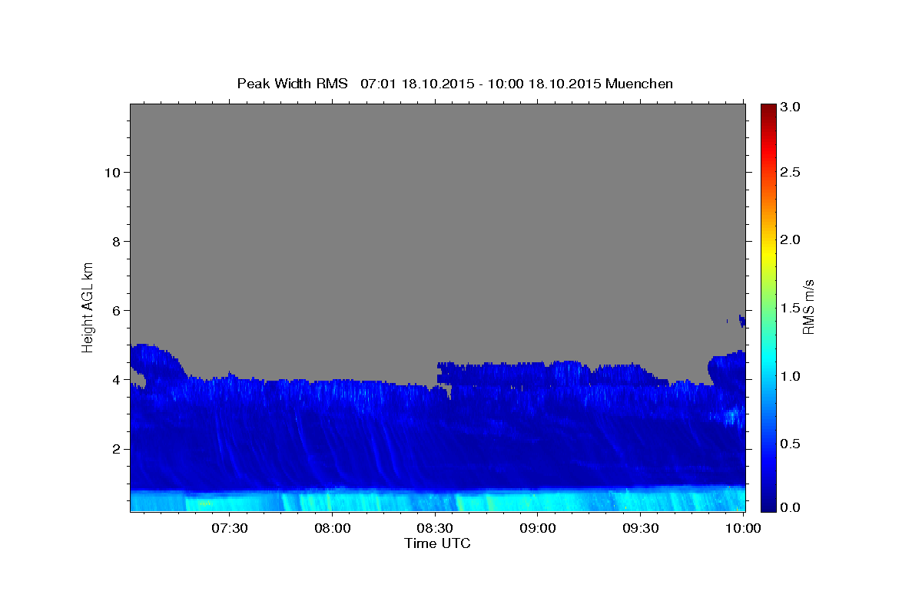Select the colorbar value '0.5'
The height and width of the screenshot is (614, 922).
(791, 444)
